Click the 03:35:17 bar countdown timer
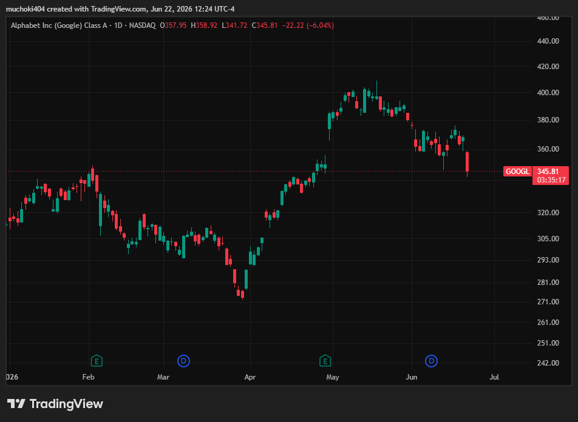 point(551,180)
